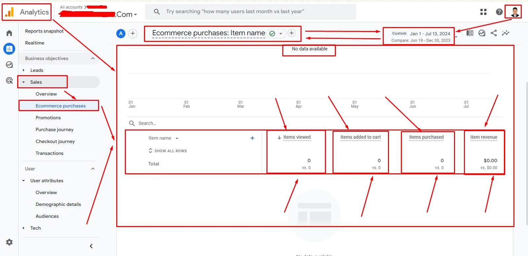Collapse the User attributes group
This screenshot has height=256, width=528.
(23, 181)
